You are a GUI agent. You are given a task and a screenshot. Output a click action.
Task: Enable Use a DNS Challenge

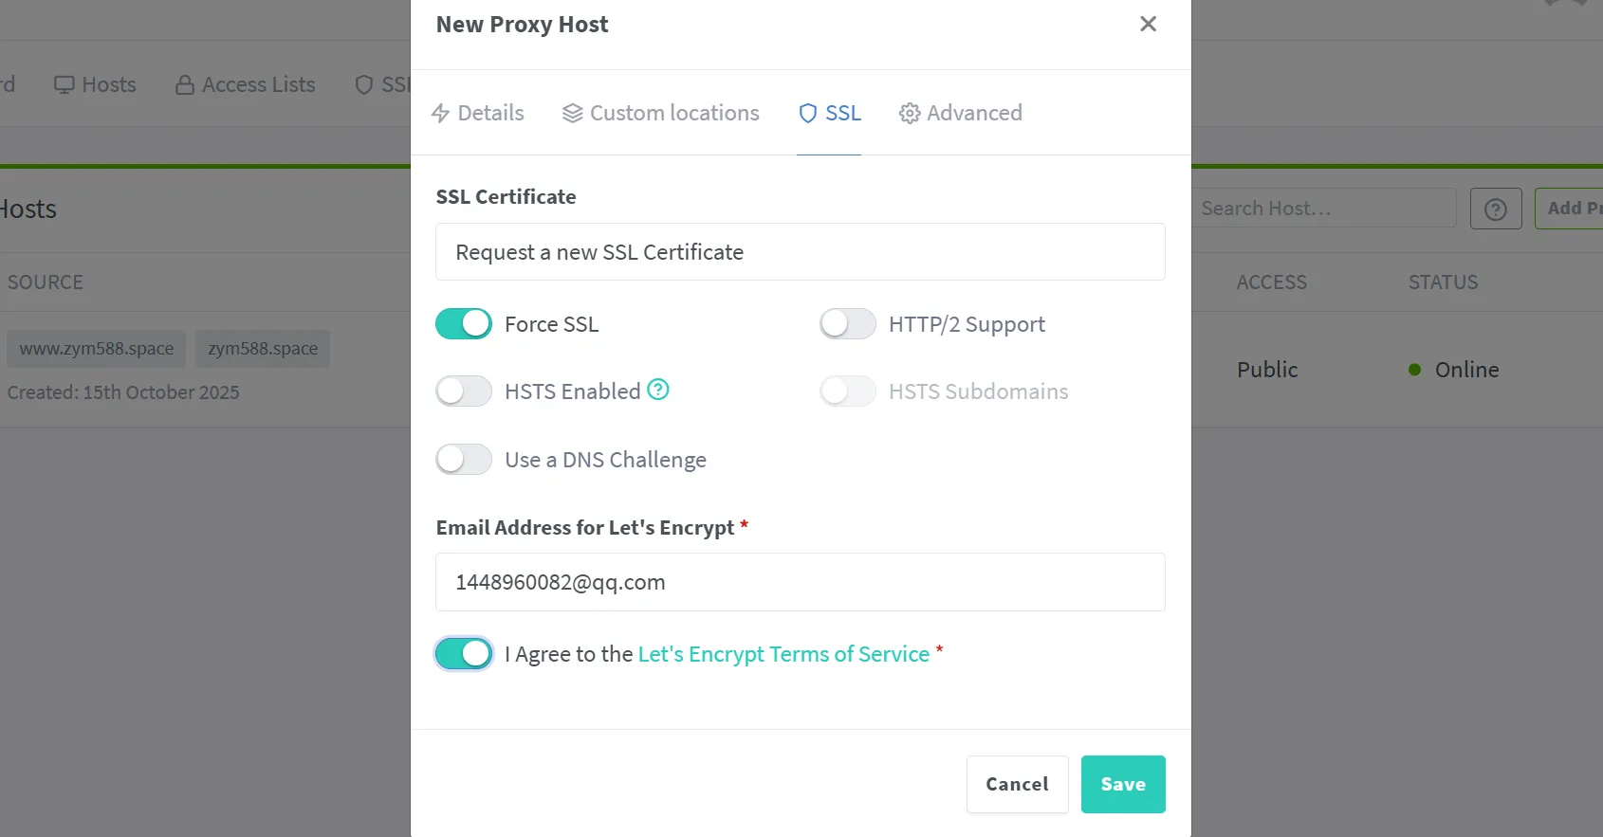[464, 460]
